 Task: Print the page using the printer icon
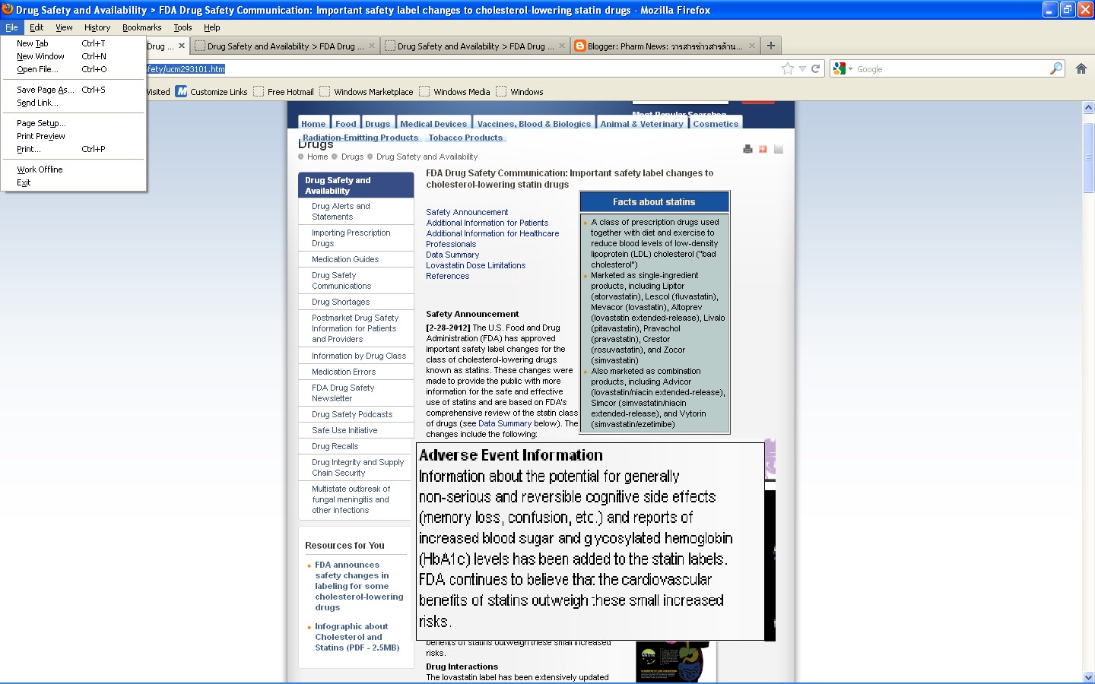point(747,149)
